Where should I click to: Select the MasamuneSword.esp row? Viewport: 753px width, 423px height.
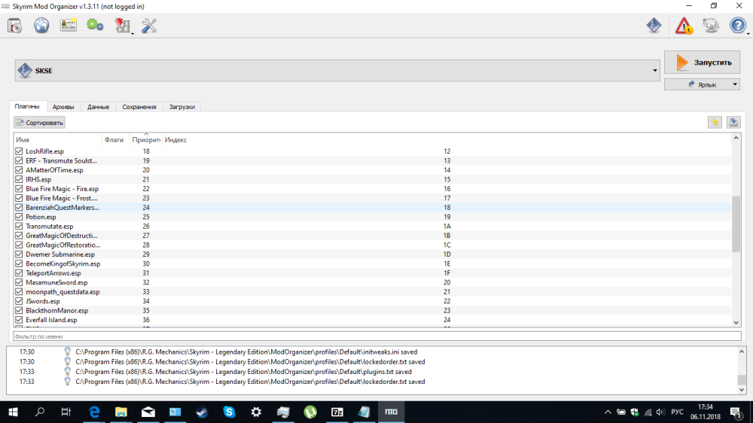[373, 282]
